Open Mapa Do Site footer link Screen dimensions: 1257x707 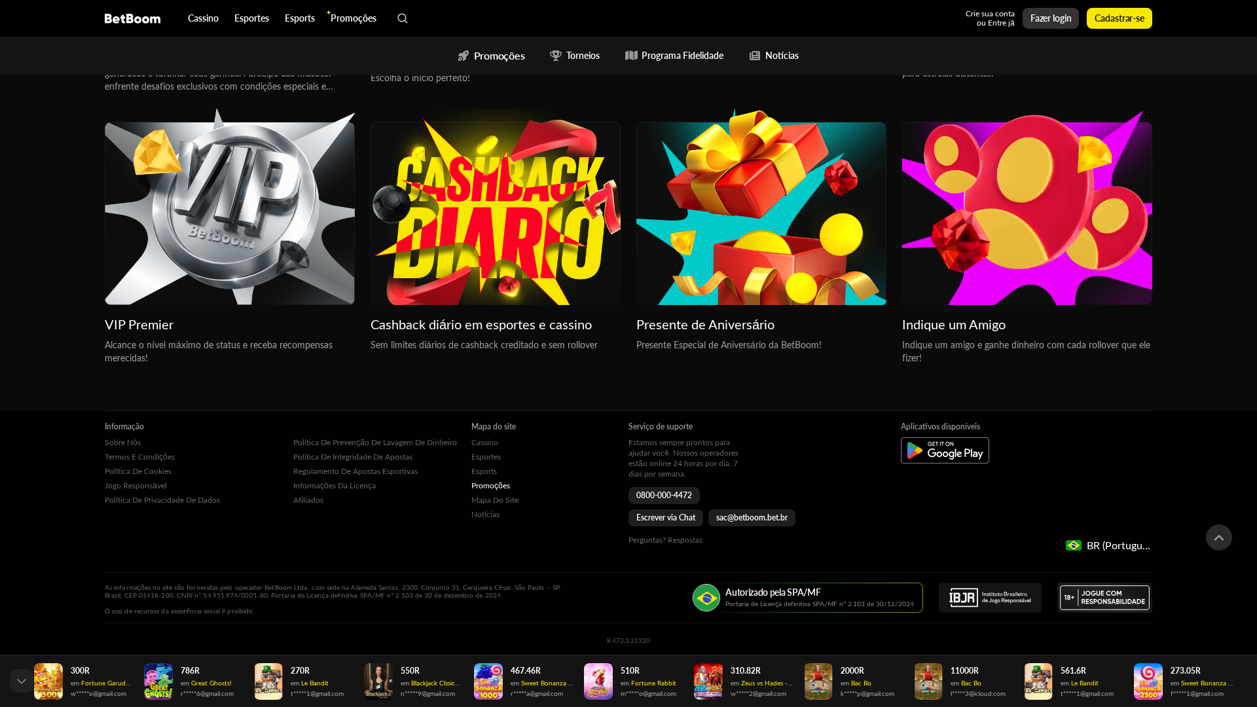(495, 500)
